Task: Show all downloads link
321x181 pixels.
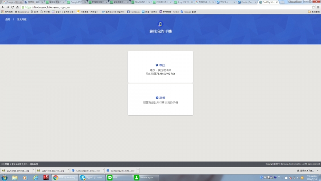Action: [305, 171]
